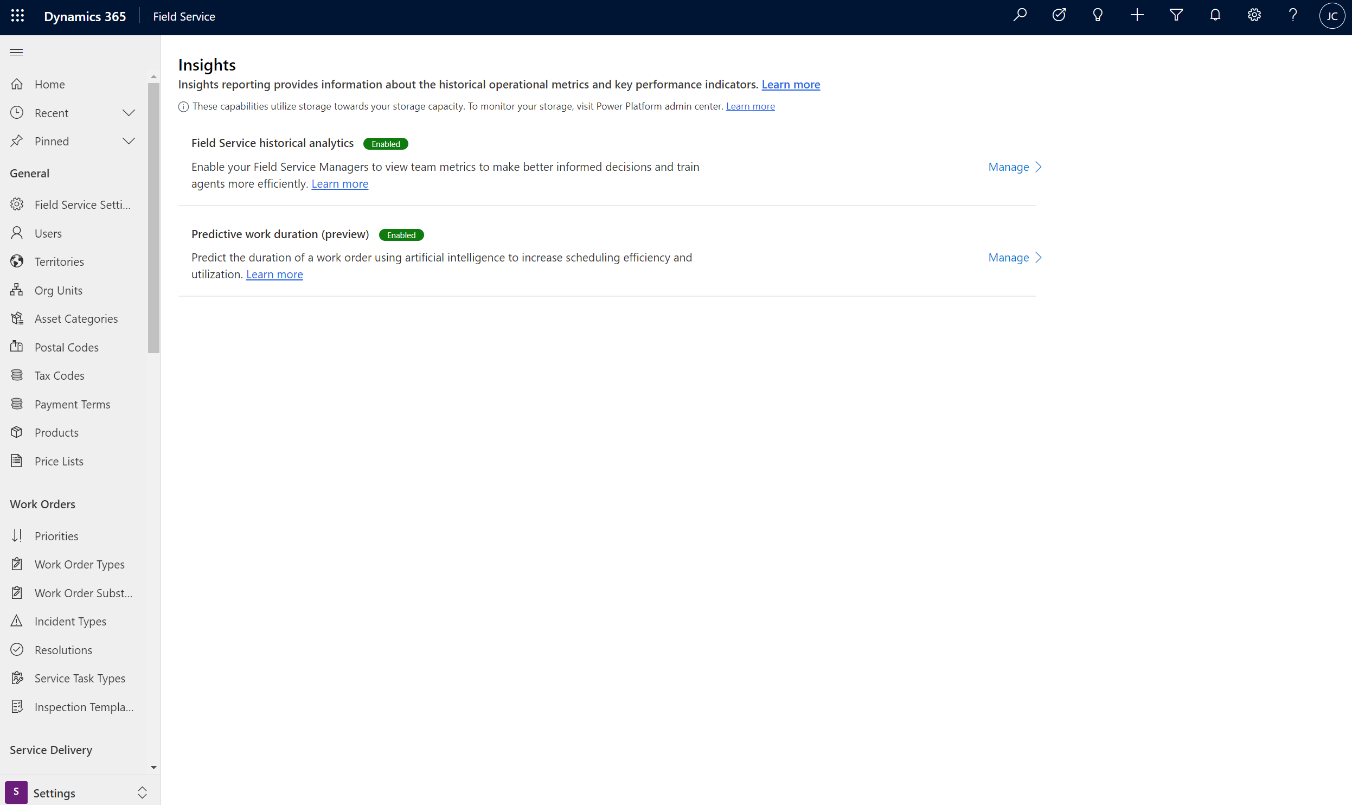This screenshot has width=1352, height=805.
Task: Click the Territories globe icon
Action: tap(17, 261)
